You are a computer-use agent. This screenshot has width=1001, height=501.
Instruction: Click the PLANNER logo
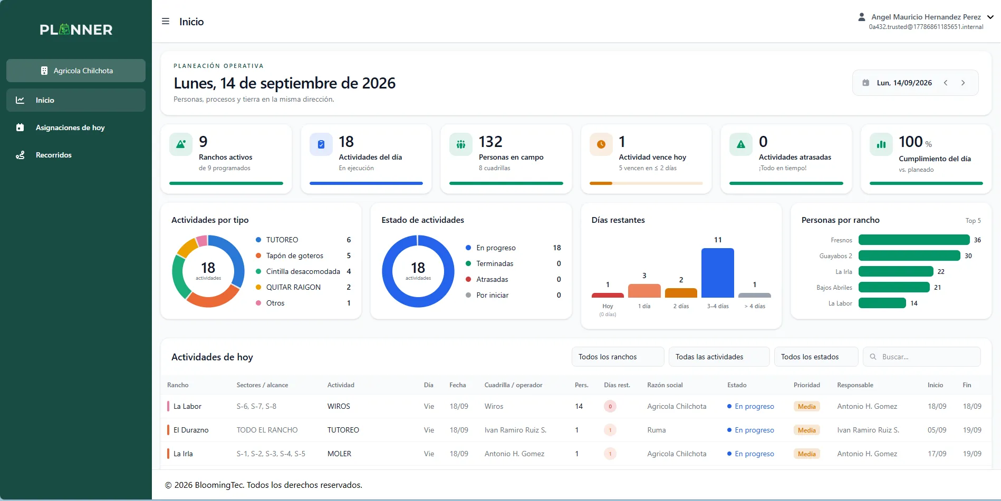pyautogui.click(x=76, y=30)
